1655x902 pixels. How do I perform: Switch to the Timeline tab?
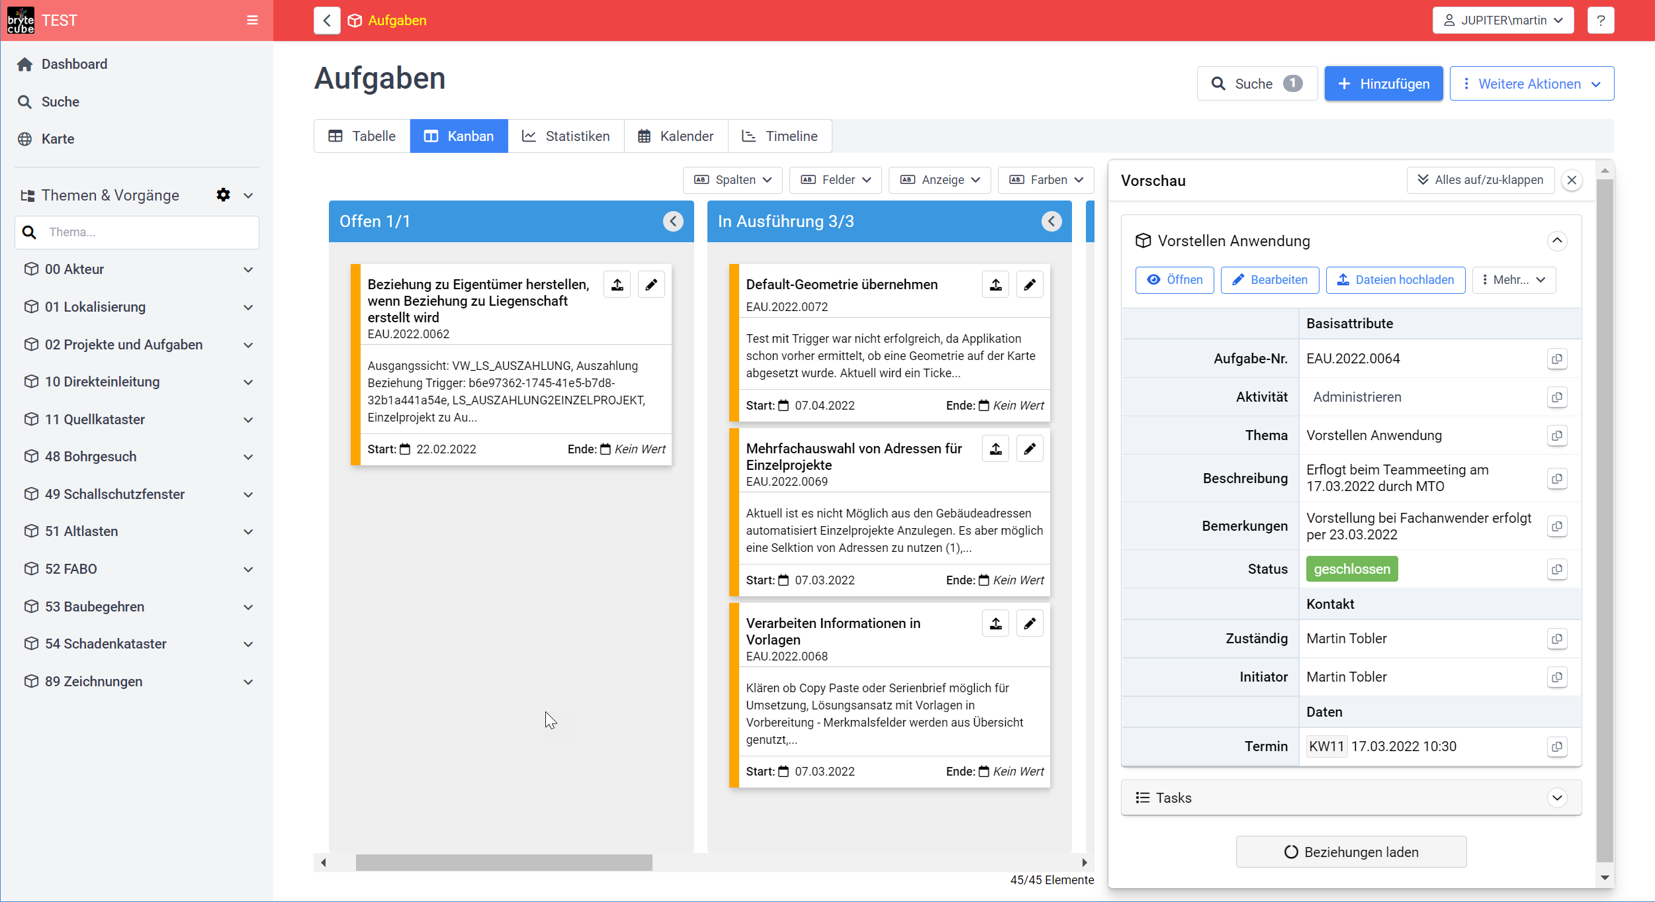point(780,136)
